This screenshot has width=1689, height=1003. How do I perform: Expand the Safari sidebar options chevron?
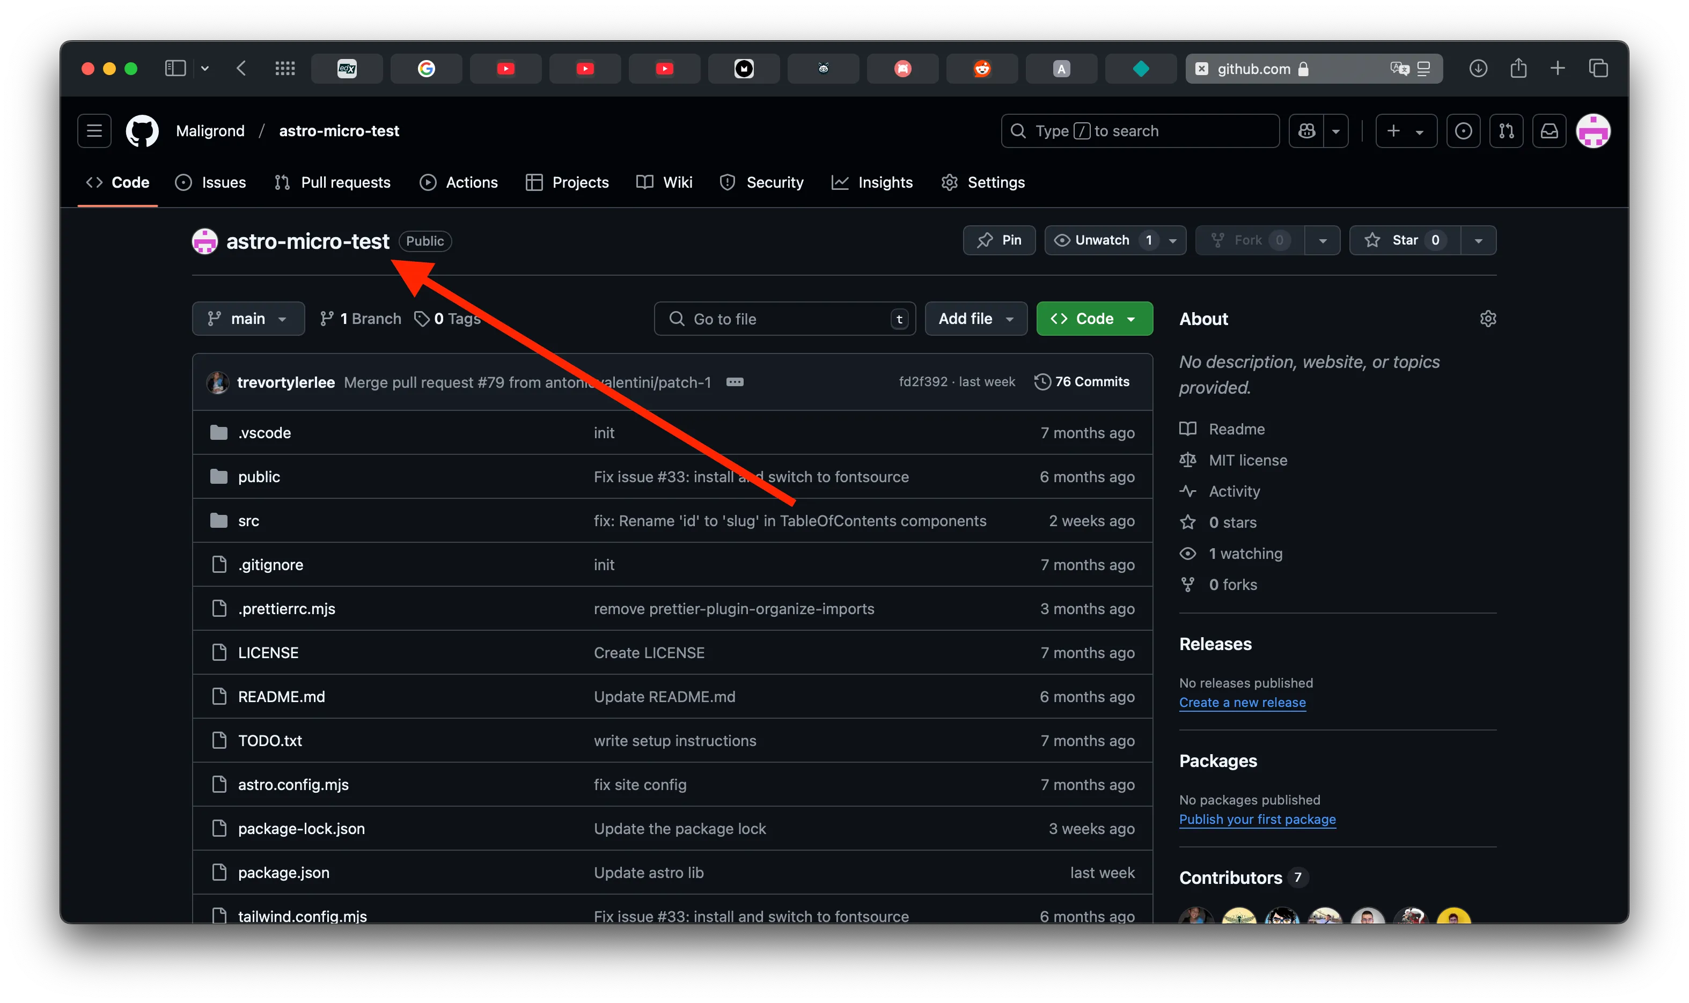point(205,68)
